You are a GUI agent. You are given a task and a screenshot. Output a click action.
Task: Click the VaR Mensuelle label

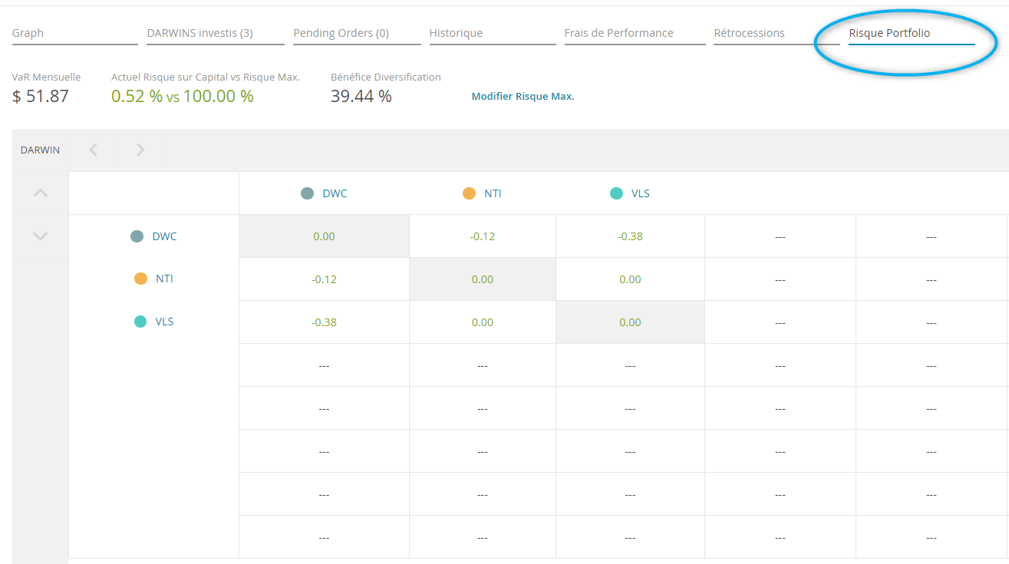point(46,78)
